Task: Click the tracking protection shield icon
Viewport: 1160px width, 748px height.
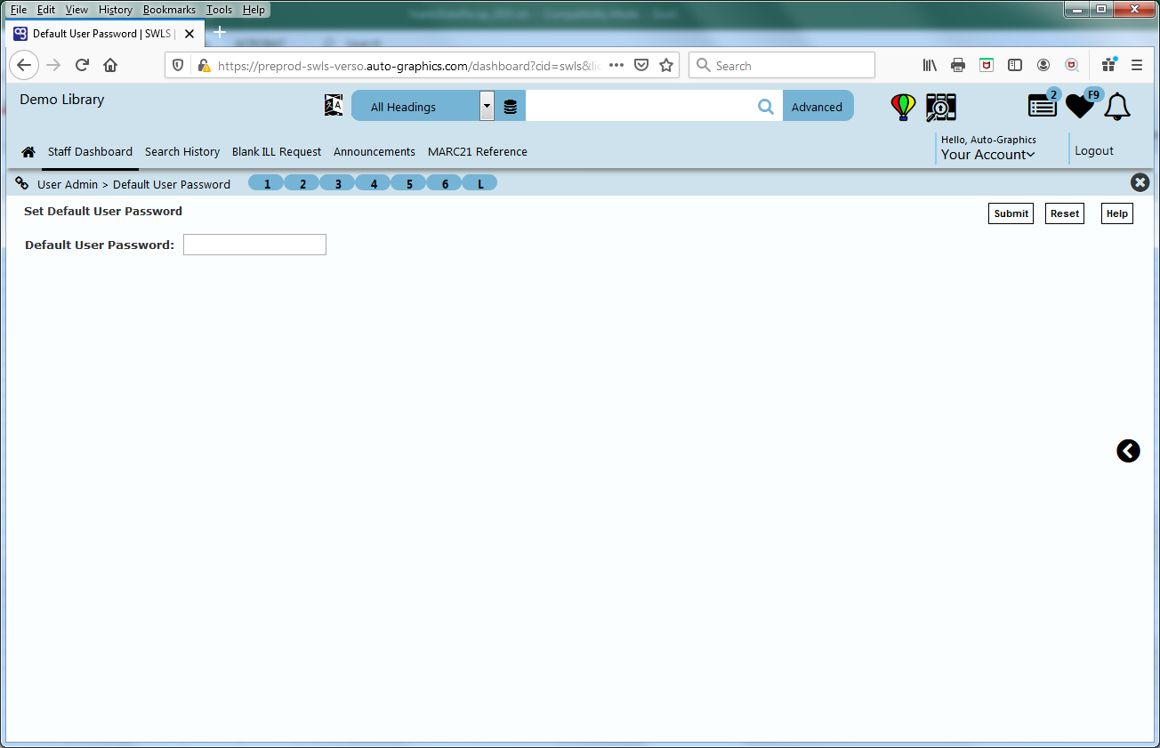Action: click(x=178, y=65)
